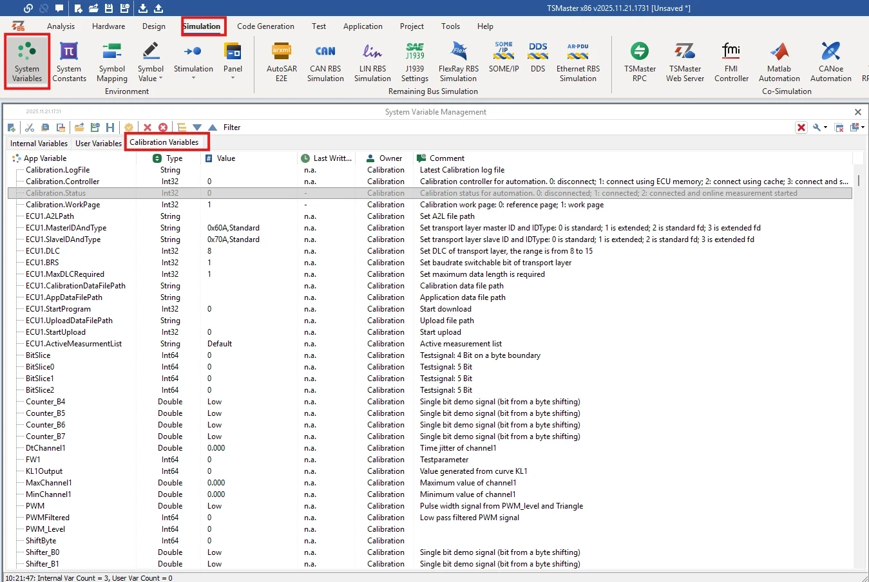The width and height of the screenshot is (869, 582).
Task: Open the Analysis ribbon tab
Action: (61, 26)
